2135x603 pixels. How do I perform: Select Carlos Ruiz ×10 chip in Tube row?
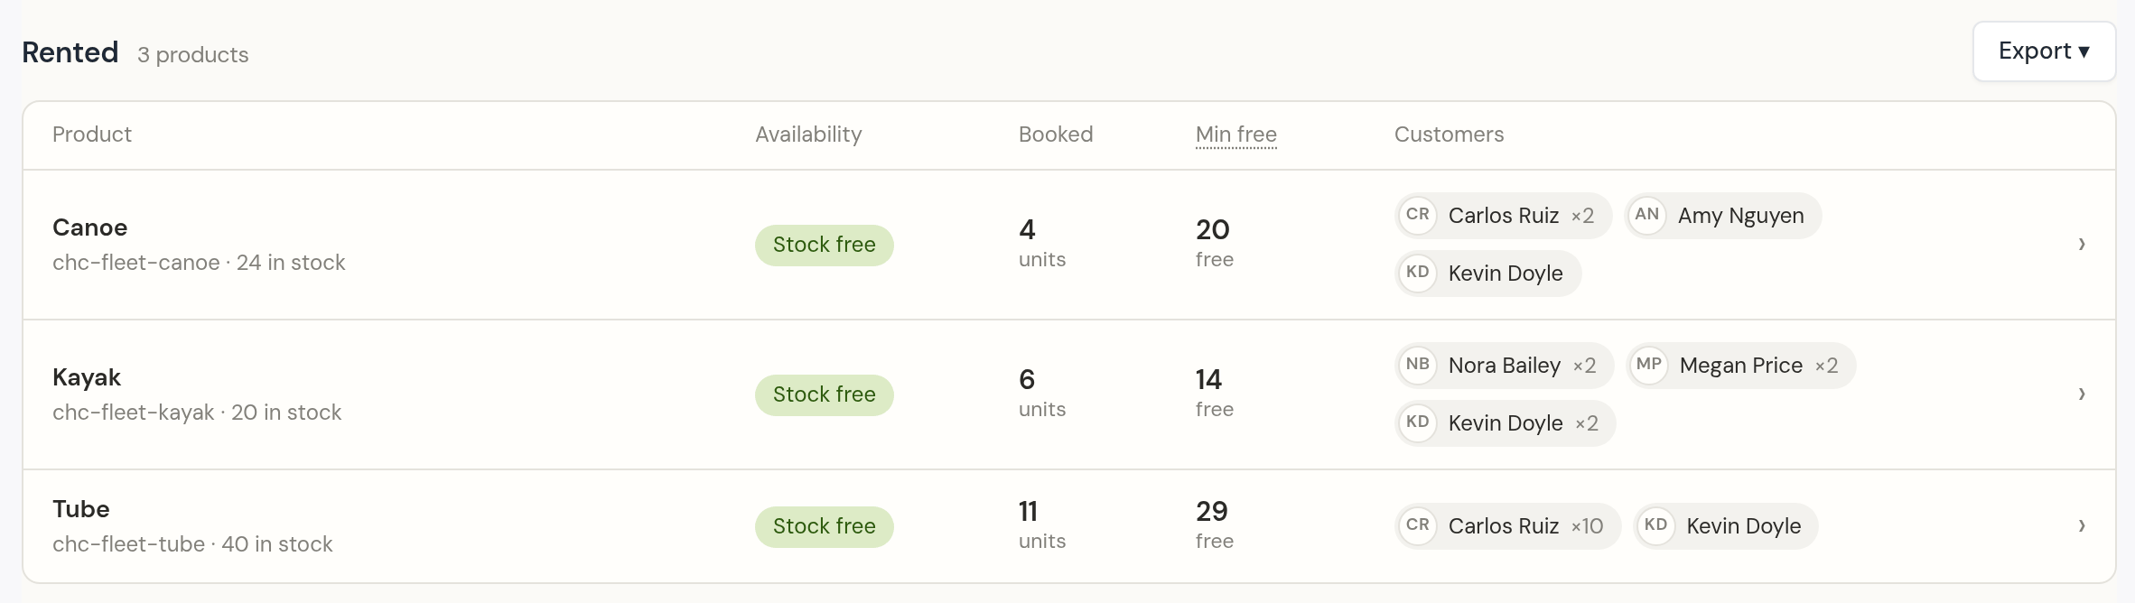pyautogui.click(x=1508, y=526)
